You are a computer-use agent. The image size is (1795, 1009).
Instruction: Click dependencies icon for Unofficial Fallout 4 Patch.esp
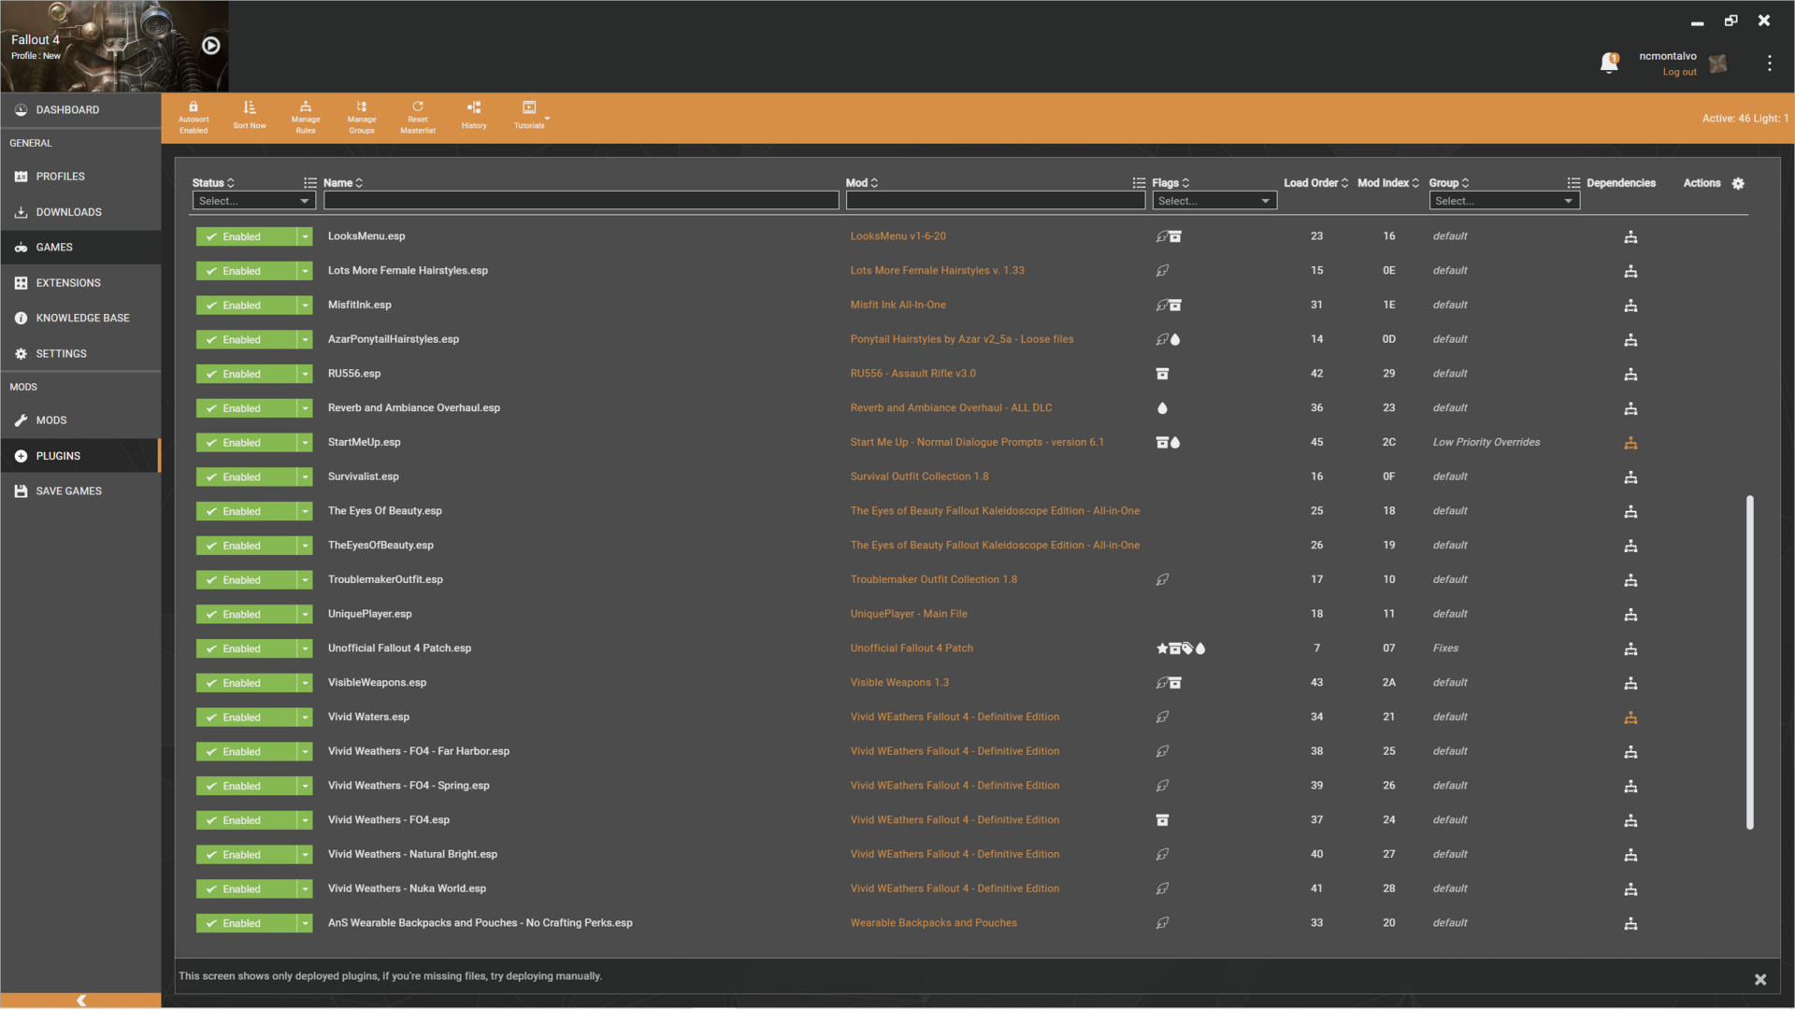pyautogui.click(x=1630, y=649)
